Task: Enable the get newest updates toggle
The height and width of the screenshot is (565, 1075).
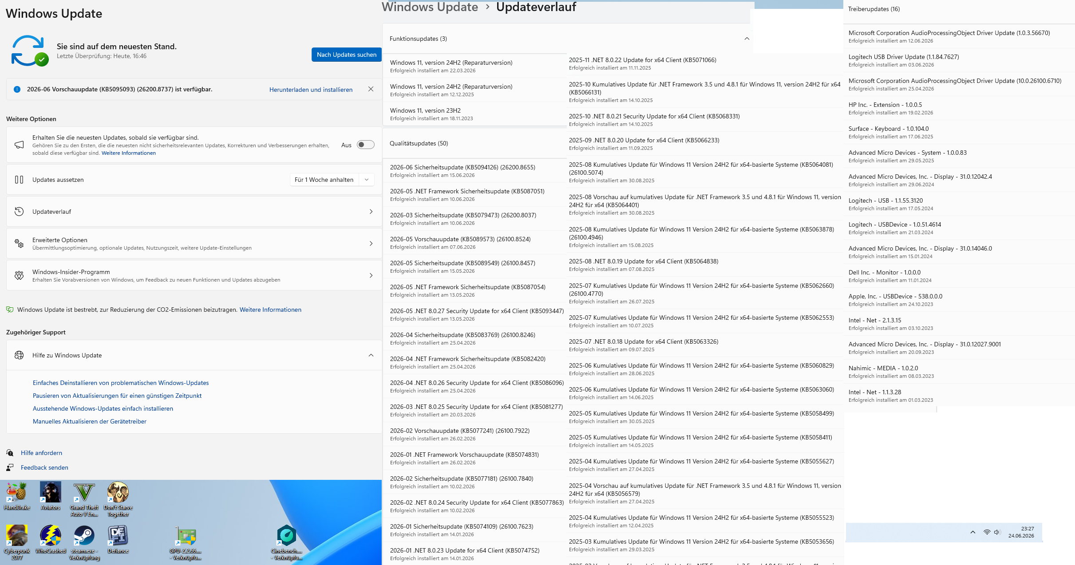Action: [x=366, y=145]
